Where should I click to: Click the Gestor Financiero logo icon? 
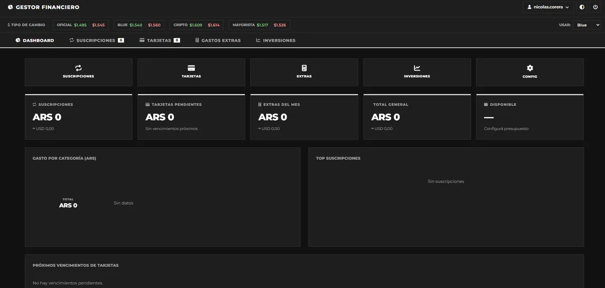pos(11,7)
